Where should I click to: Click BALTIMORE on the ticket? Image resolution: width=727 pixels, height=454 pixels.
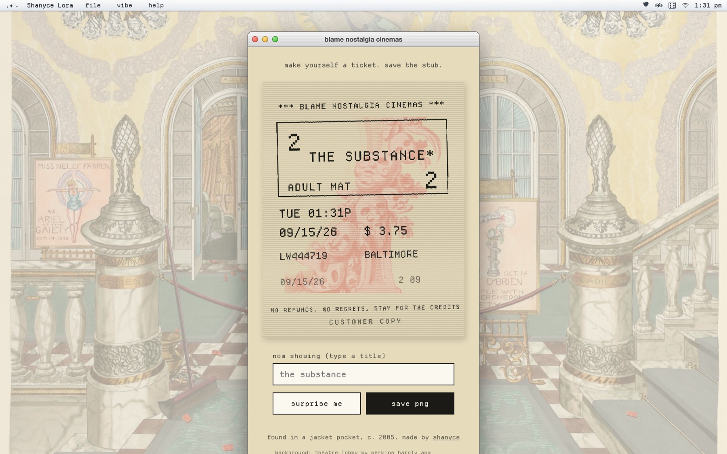point(391,254)
